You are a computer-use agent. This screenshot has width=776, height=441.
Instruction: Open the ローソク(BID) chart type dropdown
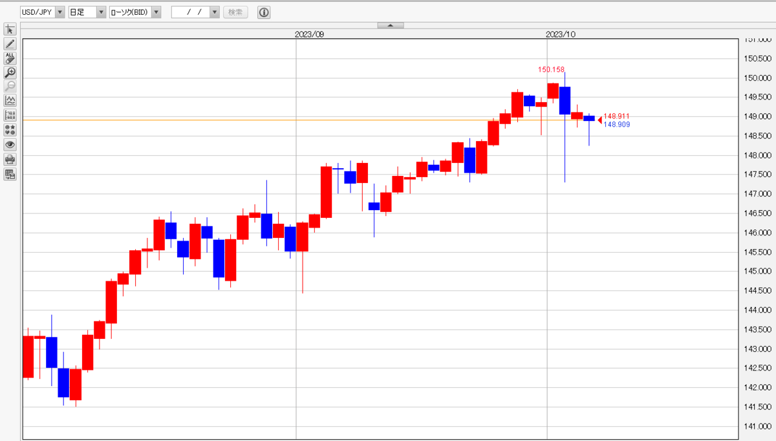(135, 12)
